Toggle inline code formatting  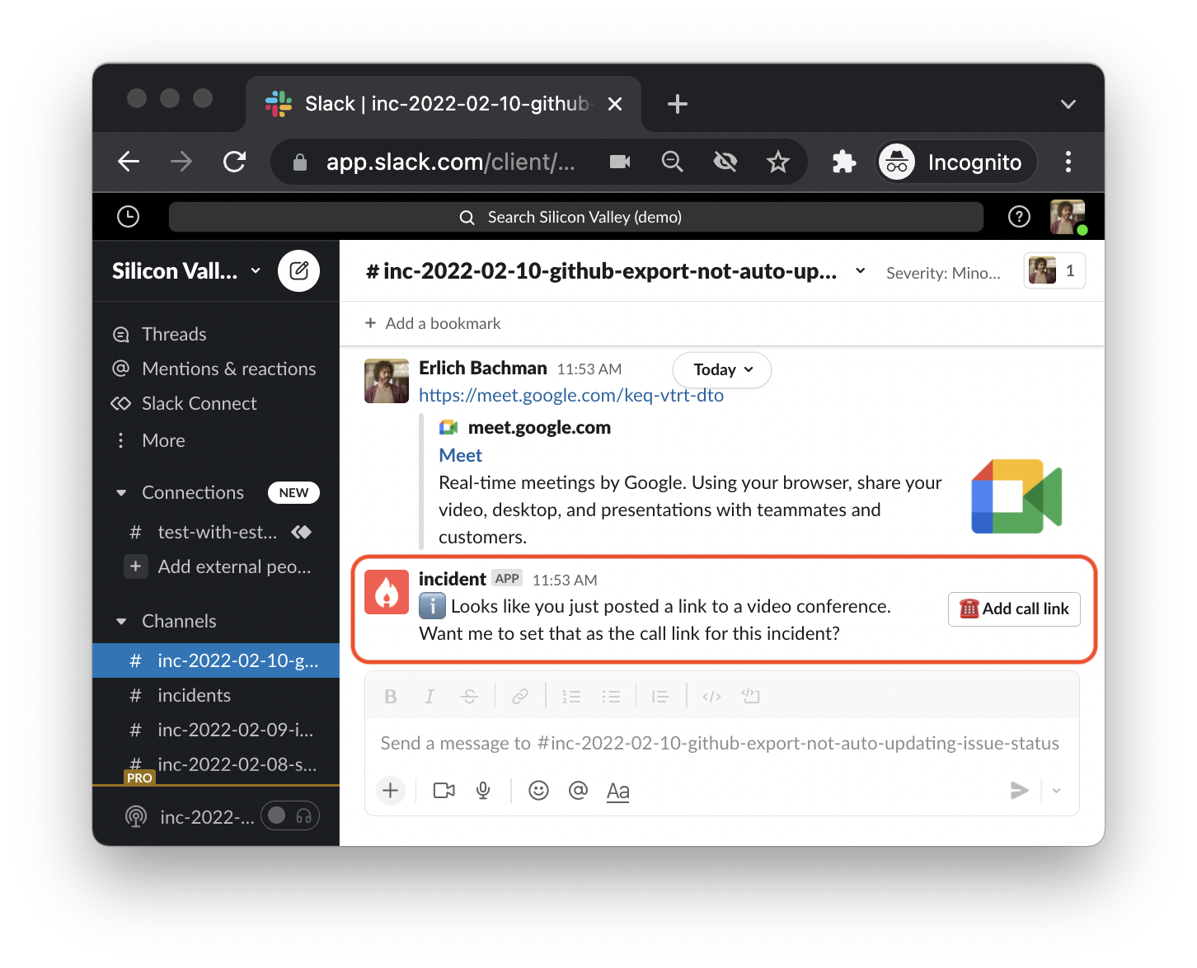click(x=711, y=697)
